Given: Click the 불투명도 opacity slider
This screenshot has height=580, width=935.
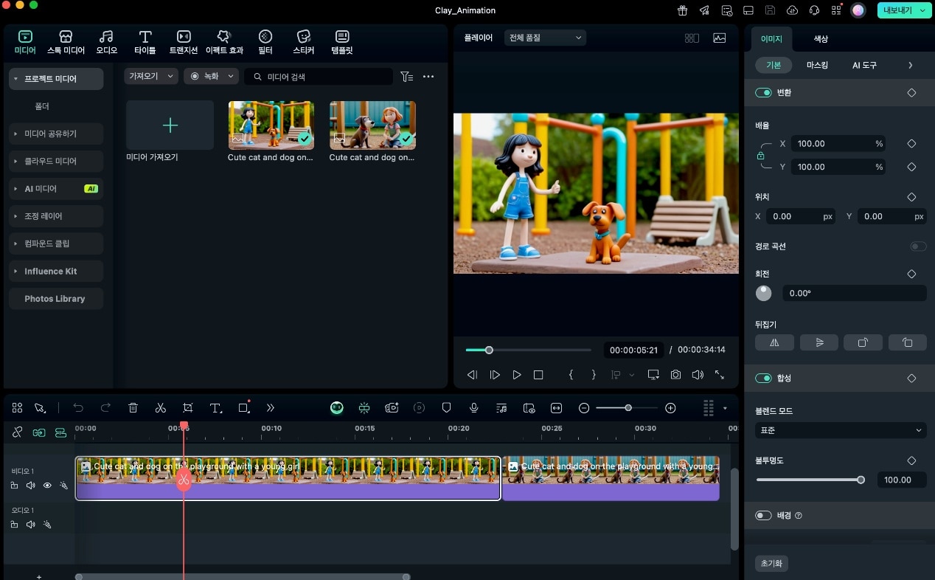Looking at the screenshot, I should point(810,480).
